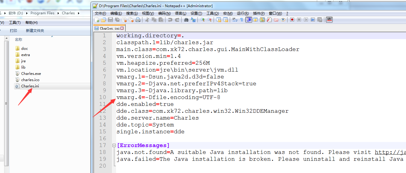This screenshot has width=406, height=173.
Task: Click the Open file toolbar icon
Action: click(x=104, y=20)
